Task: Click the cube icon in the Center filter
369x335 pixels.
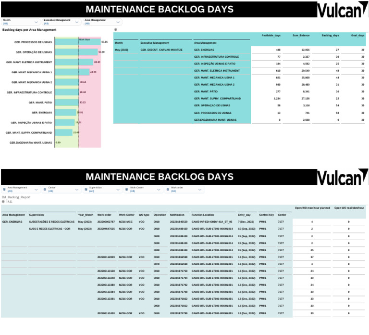Action: (x=45, y=189)
